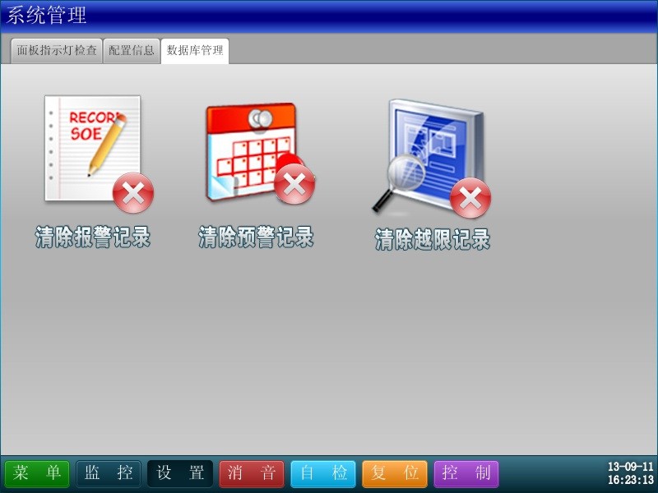Click the red X badge on the alarm records icon

click(133, 193)
